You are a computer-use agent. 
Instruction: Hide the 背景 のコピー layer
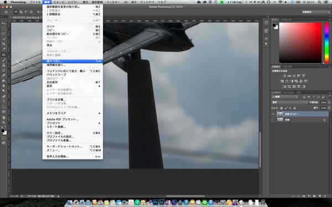coord(273,114)
